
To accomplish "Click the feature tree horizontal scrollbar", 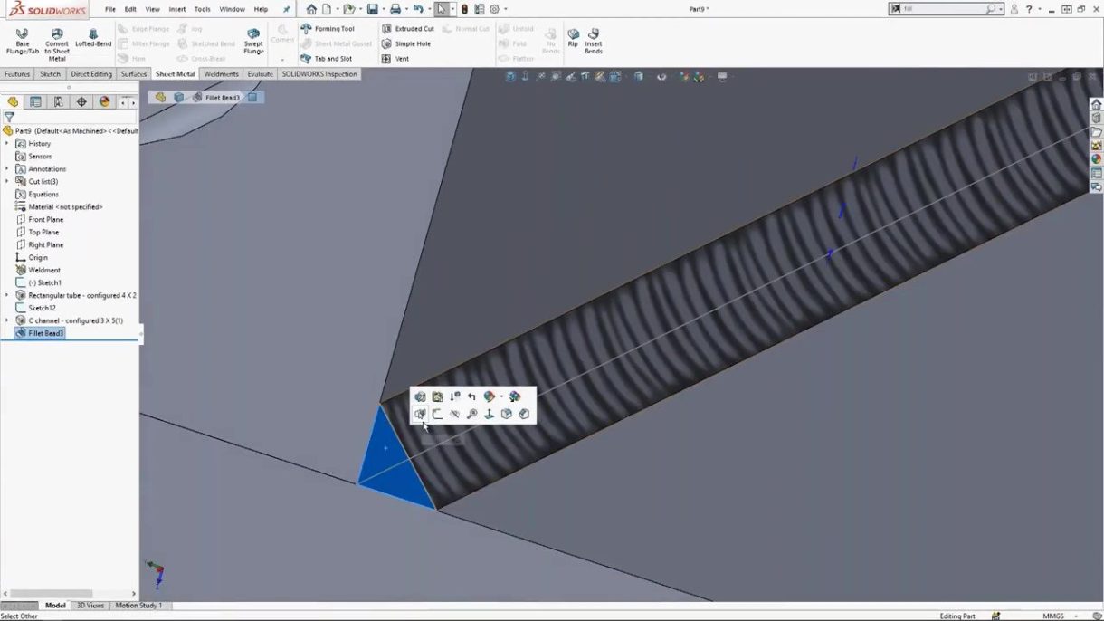I will pos(51,594).
